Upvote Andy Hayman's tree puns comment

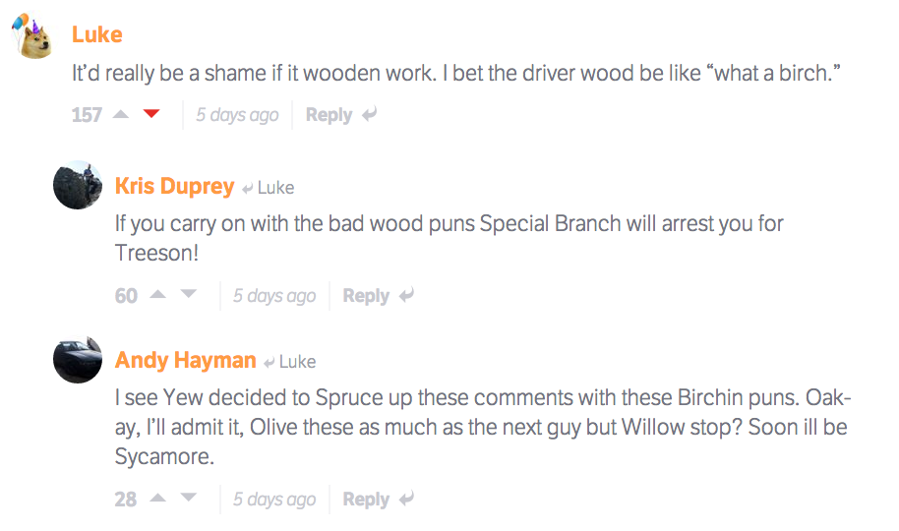157,499
